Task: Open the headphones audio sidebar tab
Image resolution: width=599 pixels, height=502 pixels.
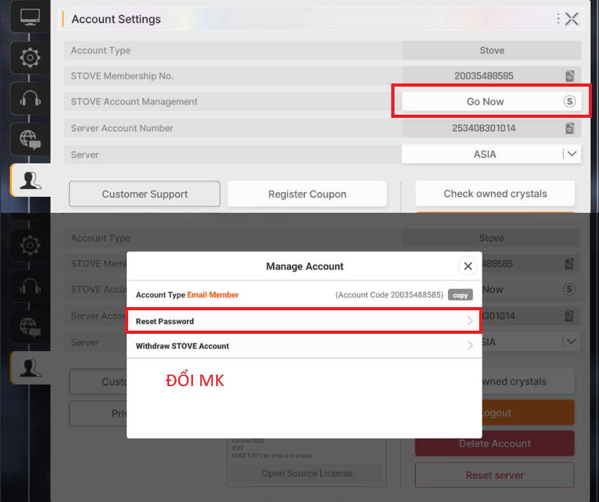Action: (x=29, y=98)
